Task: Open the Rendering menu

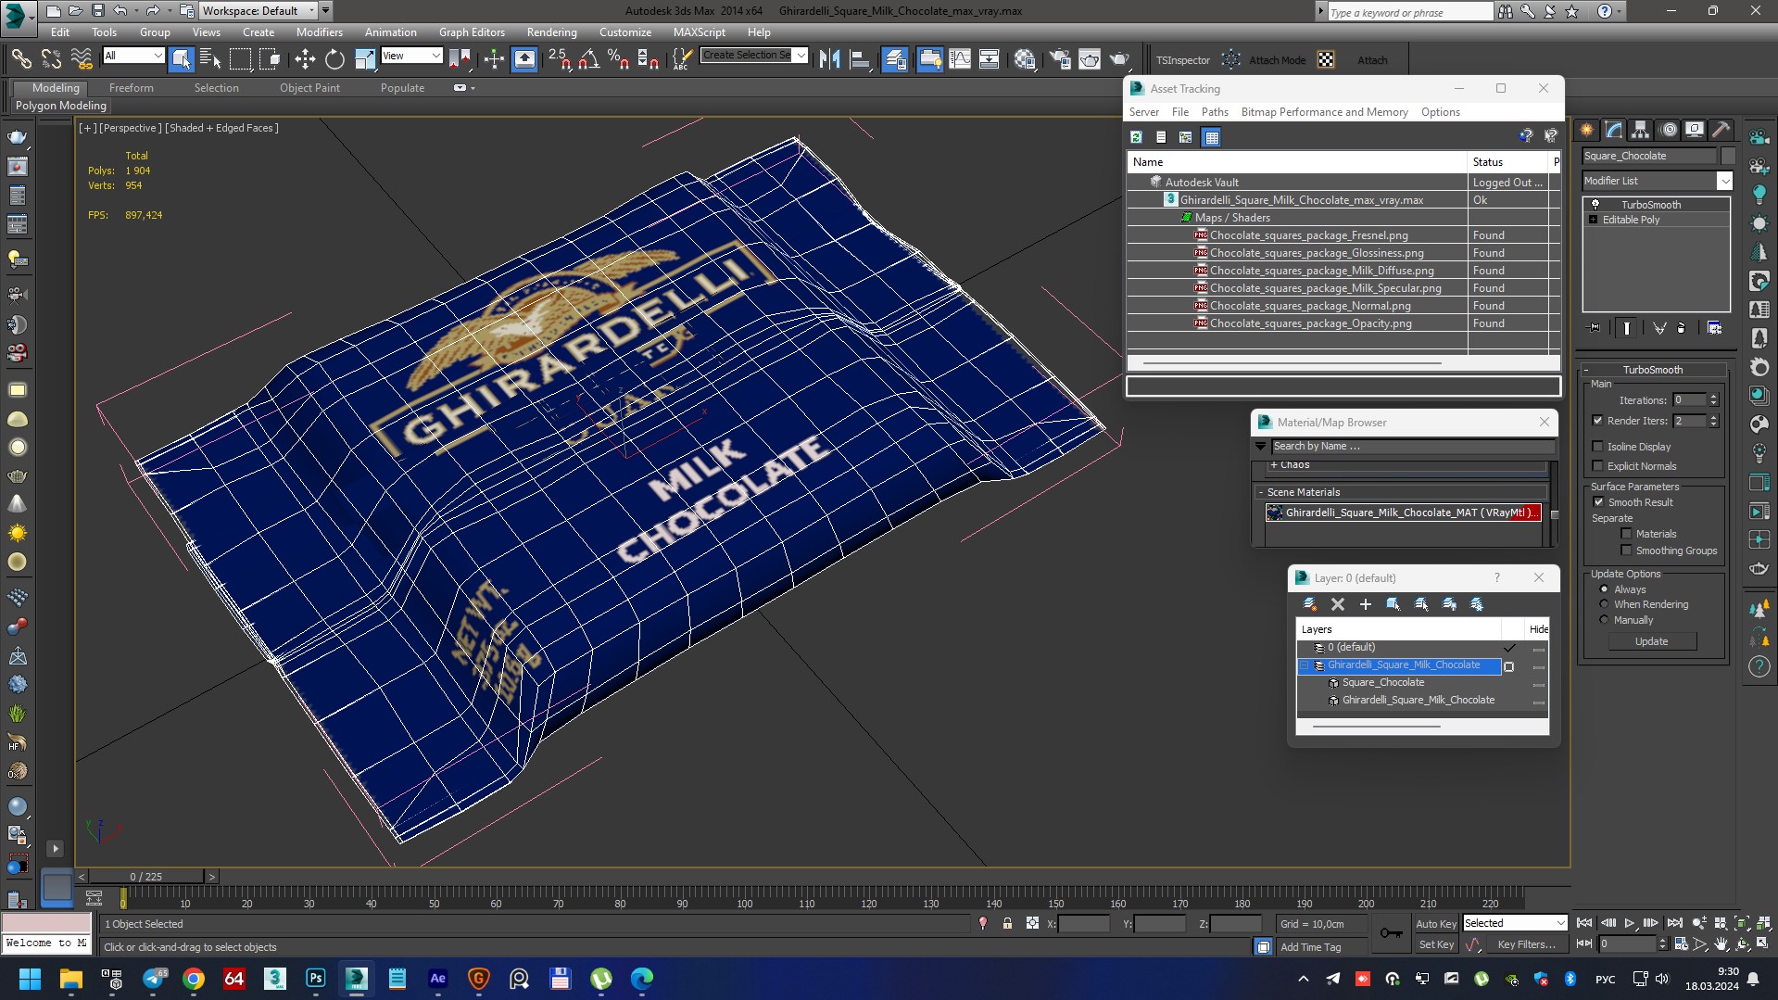Action: pos(551,32)
